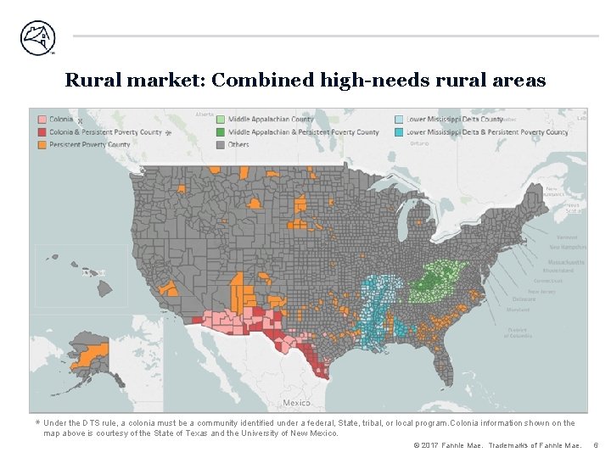This screenshot has height=458, width=611.
Task: Pick the light blue Lower Mississippi Delta County swatch
Action: click(x=399, y=120)
